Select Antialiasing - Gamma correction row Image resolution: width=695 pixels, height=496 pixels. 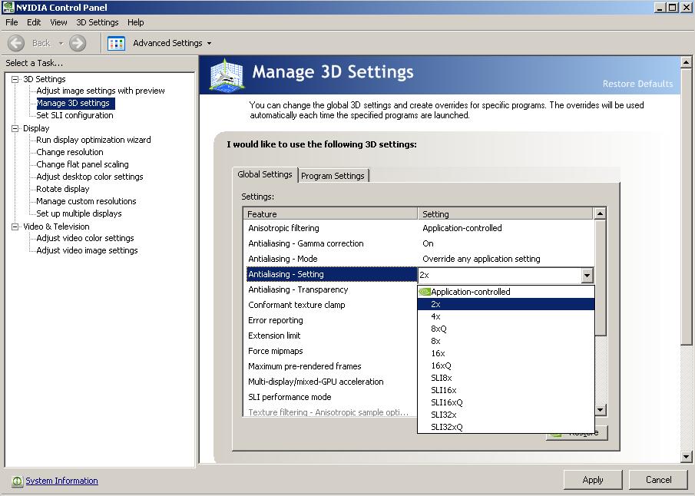[419, 244]
